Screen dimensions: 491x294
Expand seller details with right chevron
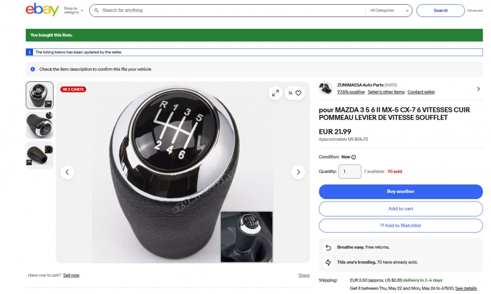pyautogui.click(x=479, y=89)
